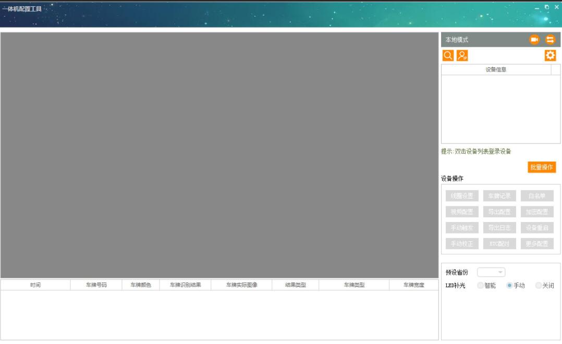Click the 设备重启 button
562x344 pixels.
(537, 228)
